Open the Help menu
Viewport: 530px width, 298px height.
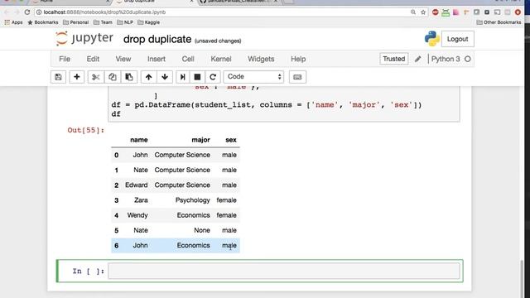point(298,59)
